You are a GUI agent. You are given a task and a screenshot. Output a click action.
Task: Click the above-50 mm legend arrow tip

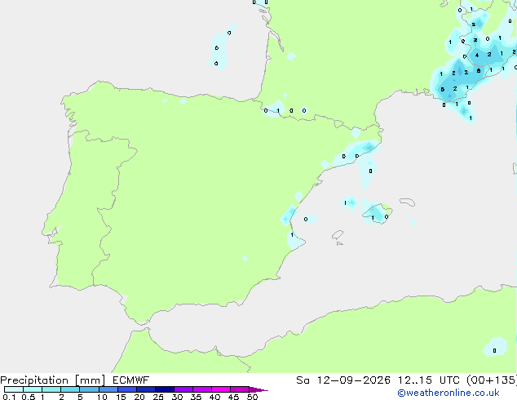(x=258, y=389)
